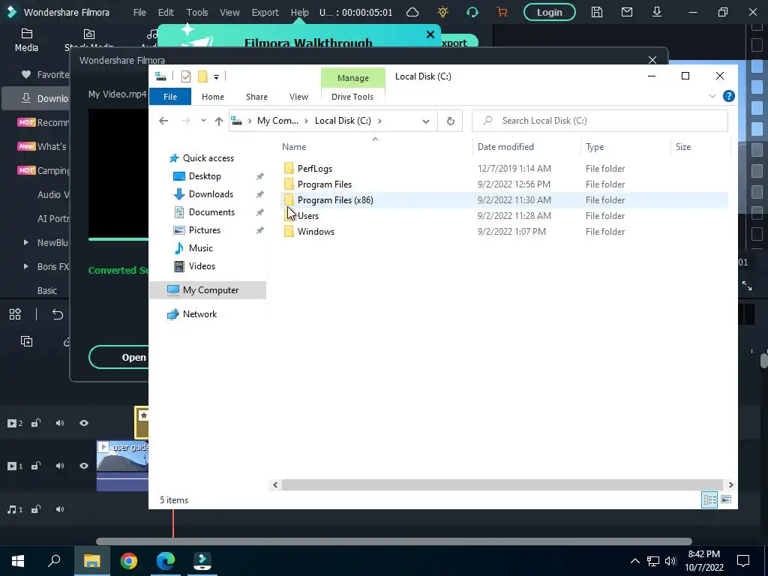Open Documents in Explorer navigation pane
This screenshot has height=576, width=768.
[211, 212]
